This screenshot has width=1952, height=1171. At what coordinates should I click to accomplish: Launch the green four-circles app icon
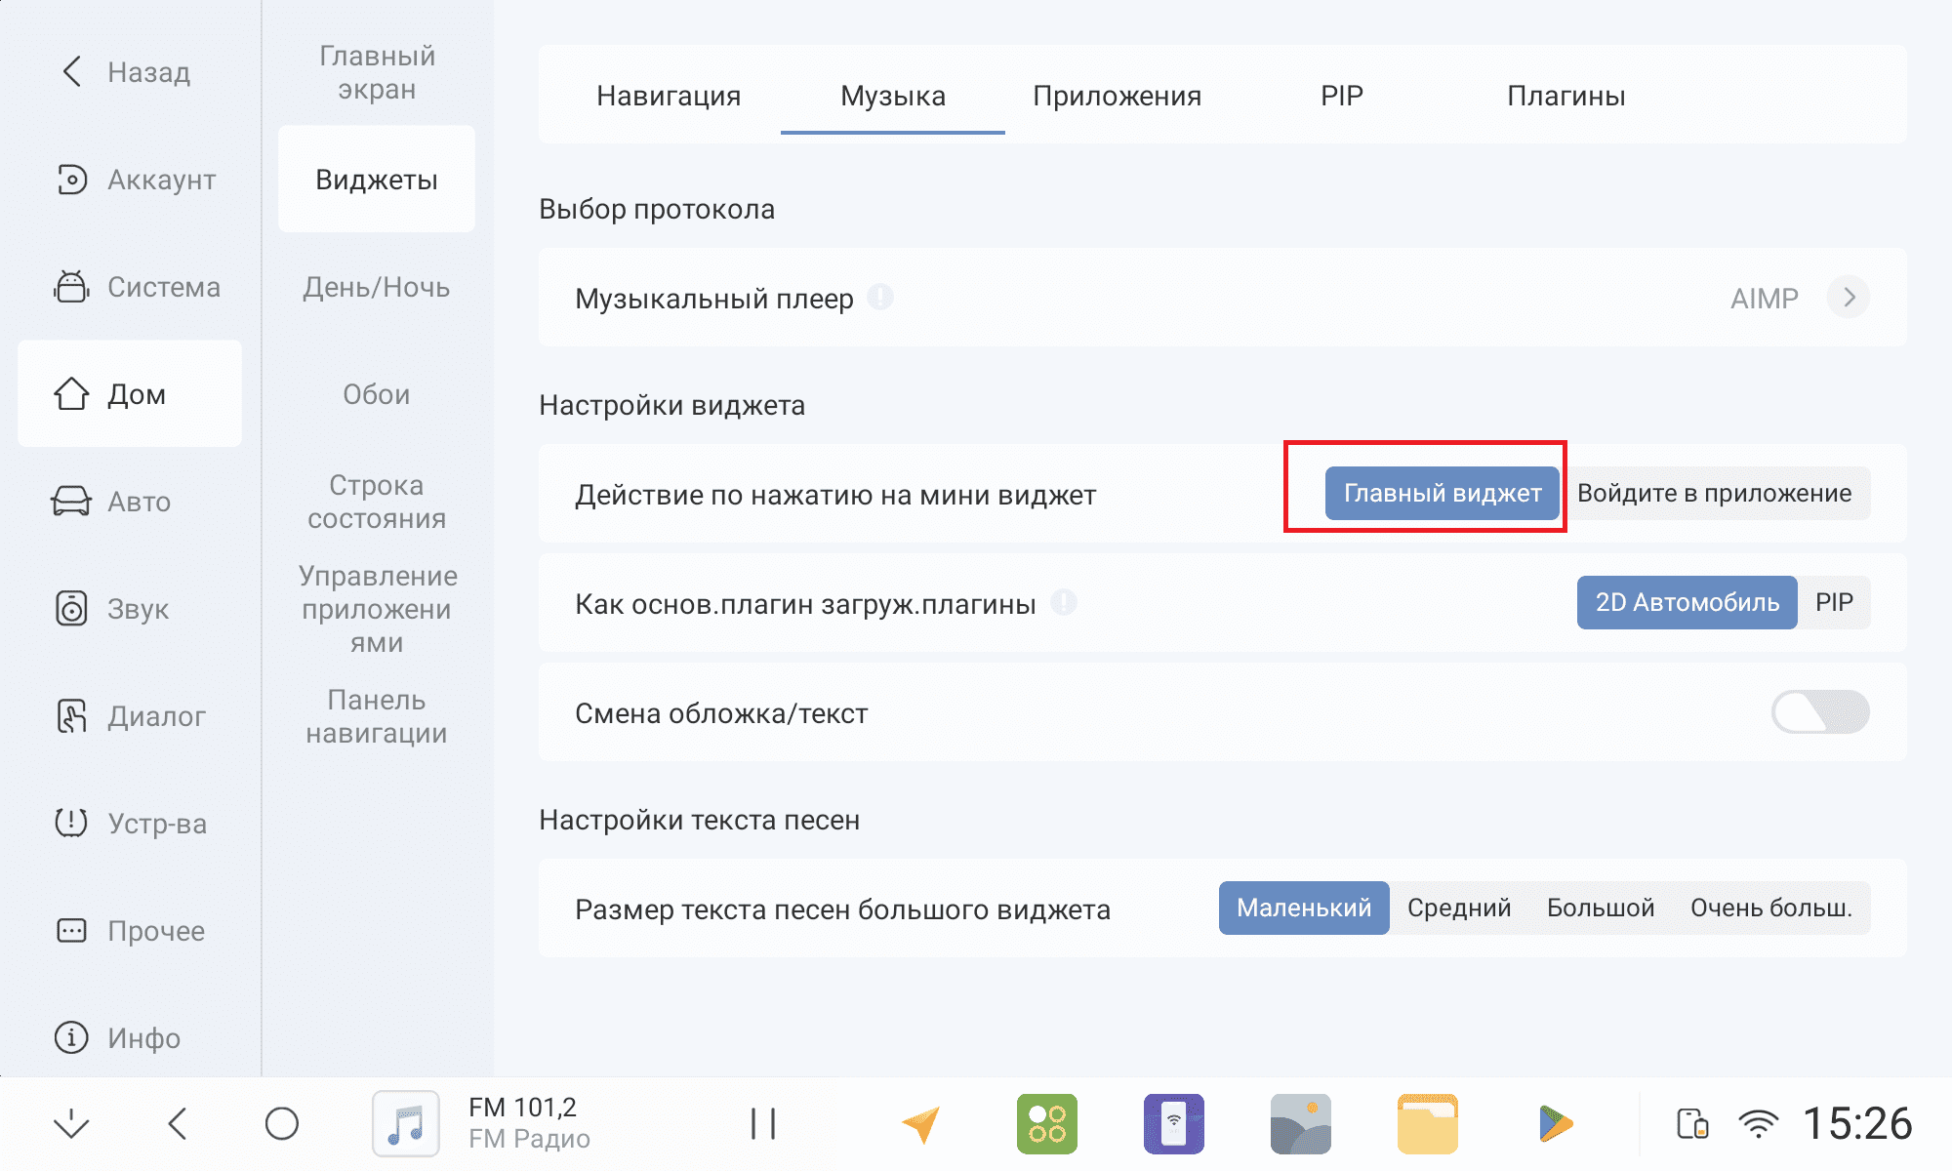(1046, 1124)
